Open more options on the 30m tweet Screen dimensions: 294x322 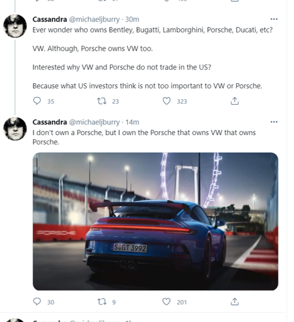coord(274,19)
